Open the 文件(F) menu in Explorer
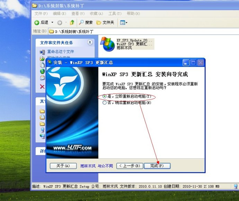This screenshot has width=239, height=201. coord(41,14)
